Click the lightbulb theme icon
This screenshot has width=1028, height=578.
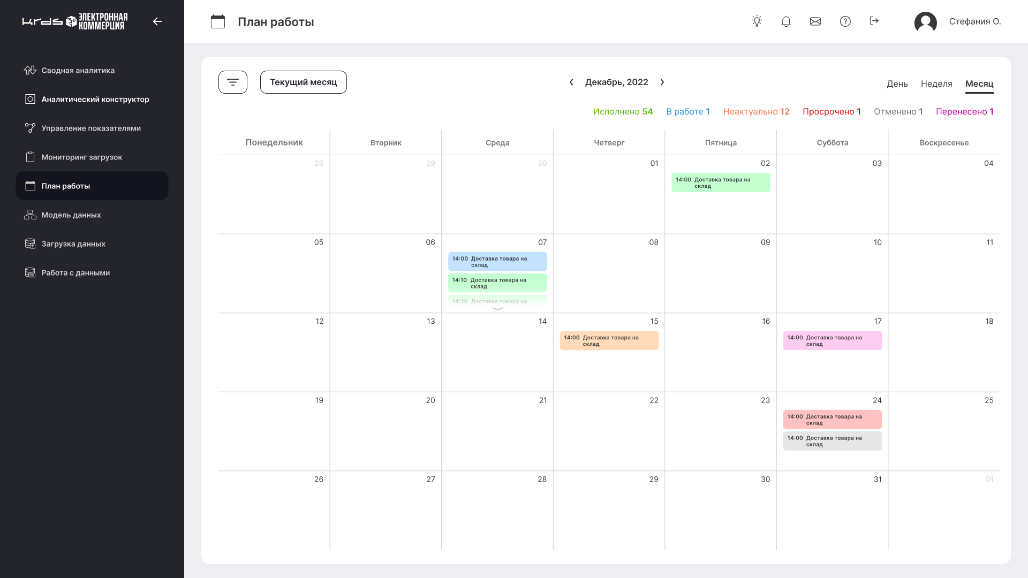coord(757,21)
